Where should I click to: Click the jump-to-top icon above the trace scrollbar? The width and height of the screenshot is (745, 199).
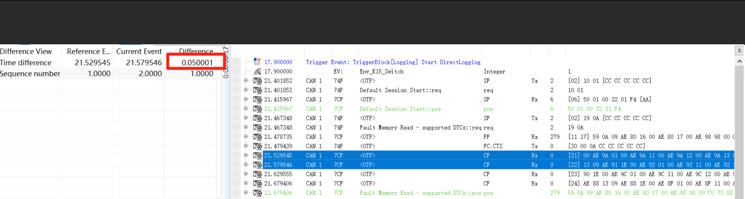click(x=740, y=50)
